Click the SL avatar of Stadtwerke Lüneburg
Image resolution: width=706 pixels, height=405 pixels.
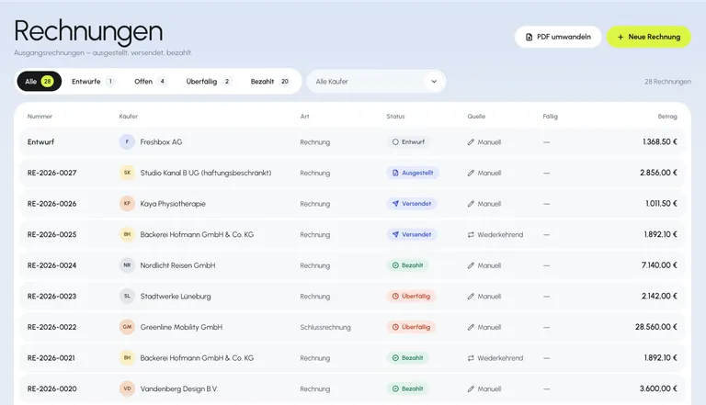[x=127, y=296]
